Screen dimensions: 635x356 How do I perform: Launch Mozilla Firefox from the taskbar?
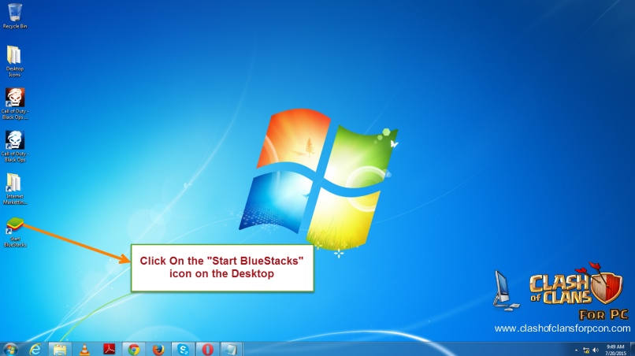pyautogui.click(x=158, y=349)
